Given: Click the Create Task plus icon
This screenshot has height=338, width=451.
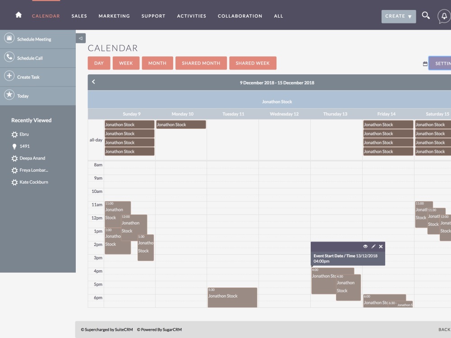Looking at the screenshot, I should [x=9, y=76].
